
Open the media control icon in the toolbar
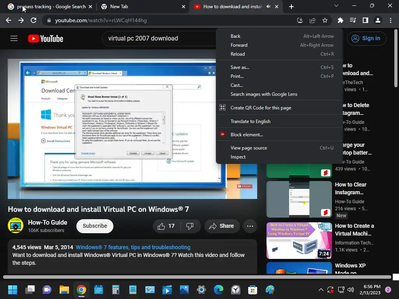pyautogui.click(x=353, y=20)
